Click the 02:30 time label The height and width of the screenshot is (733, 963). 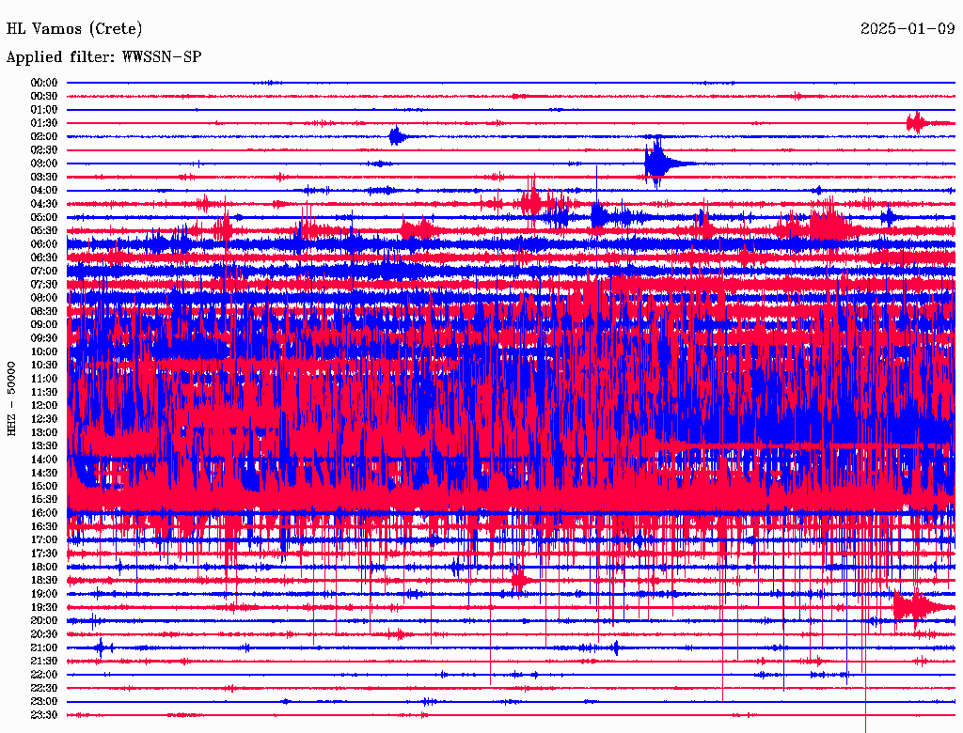point(44,150)
